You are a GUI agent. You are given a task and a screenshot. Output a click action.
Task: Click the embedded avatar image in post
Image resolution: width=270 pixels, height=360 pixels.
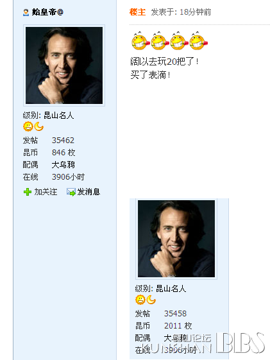(x=176, y=239)
